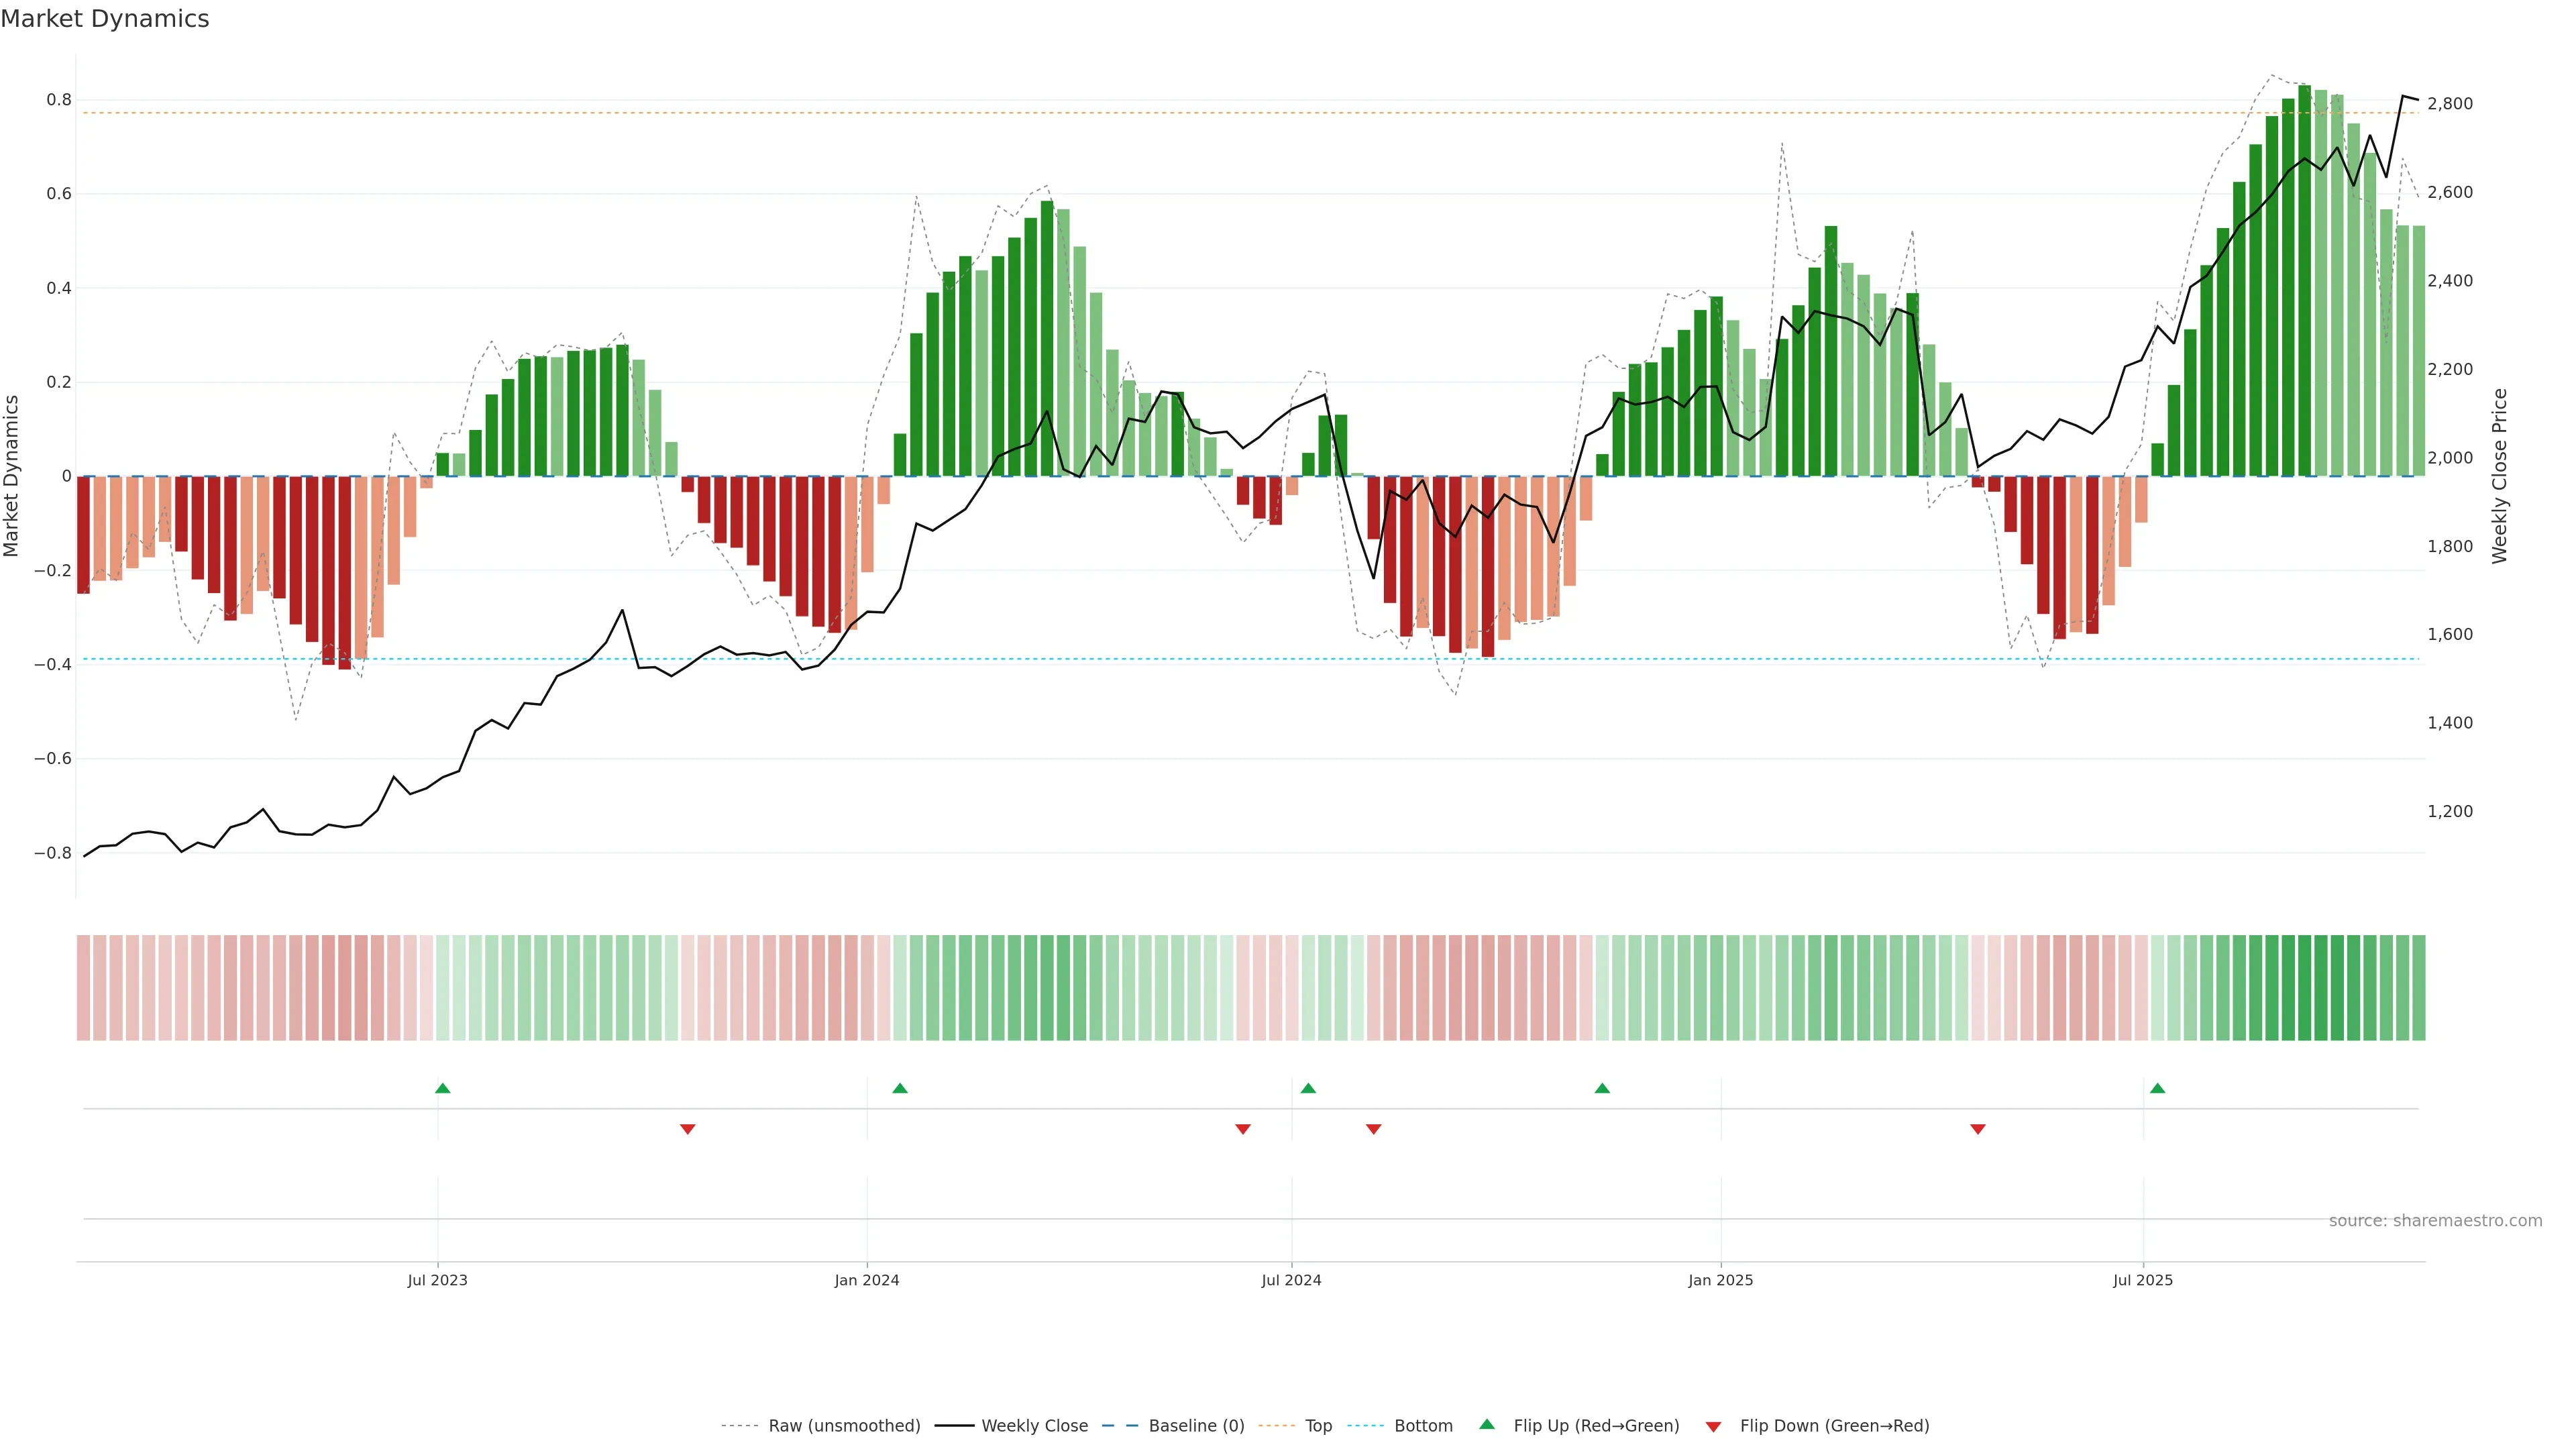2576x1449 pixels.
Task: Click the first green flip-up triangle near Jul 2023
Action: (443, 1088)
